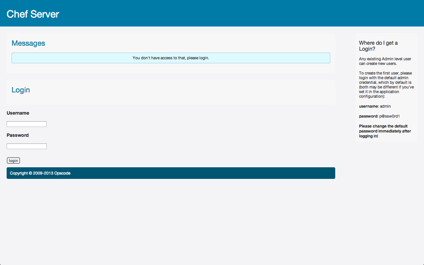The width and height of the screenshot is (424, 265).
Task: Click the Login section heading
Action: click(21, 90)
